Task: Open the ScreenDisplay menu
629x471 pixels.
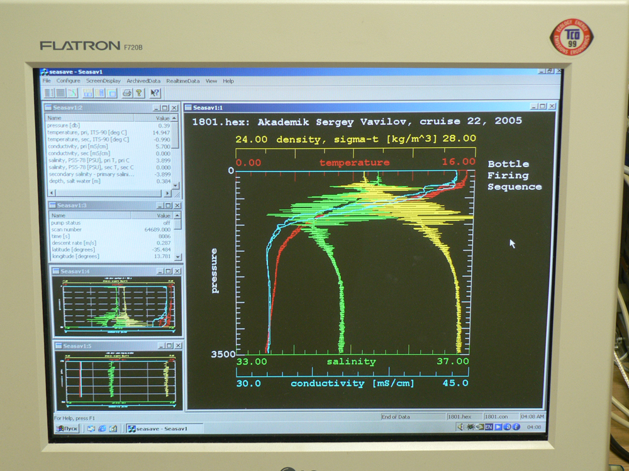Action: point(103,81)
